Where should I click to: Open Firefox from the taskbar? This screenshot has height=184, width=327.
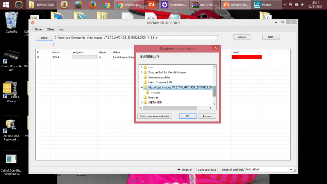(92, 5)
